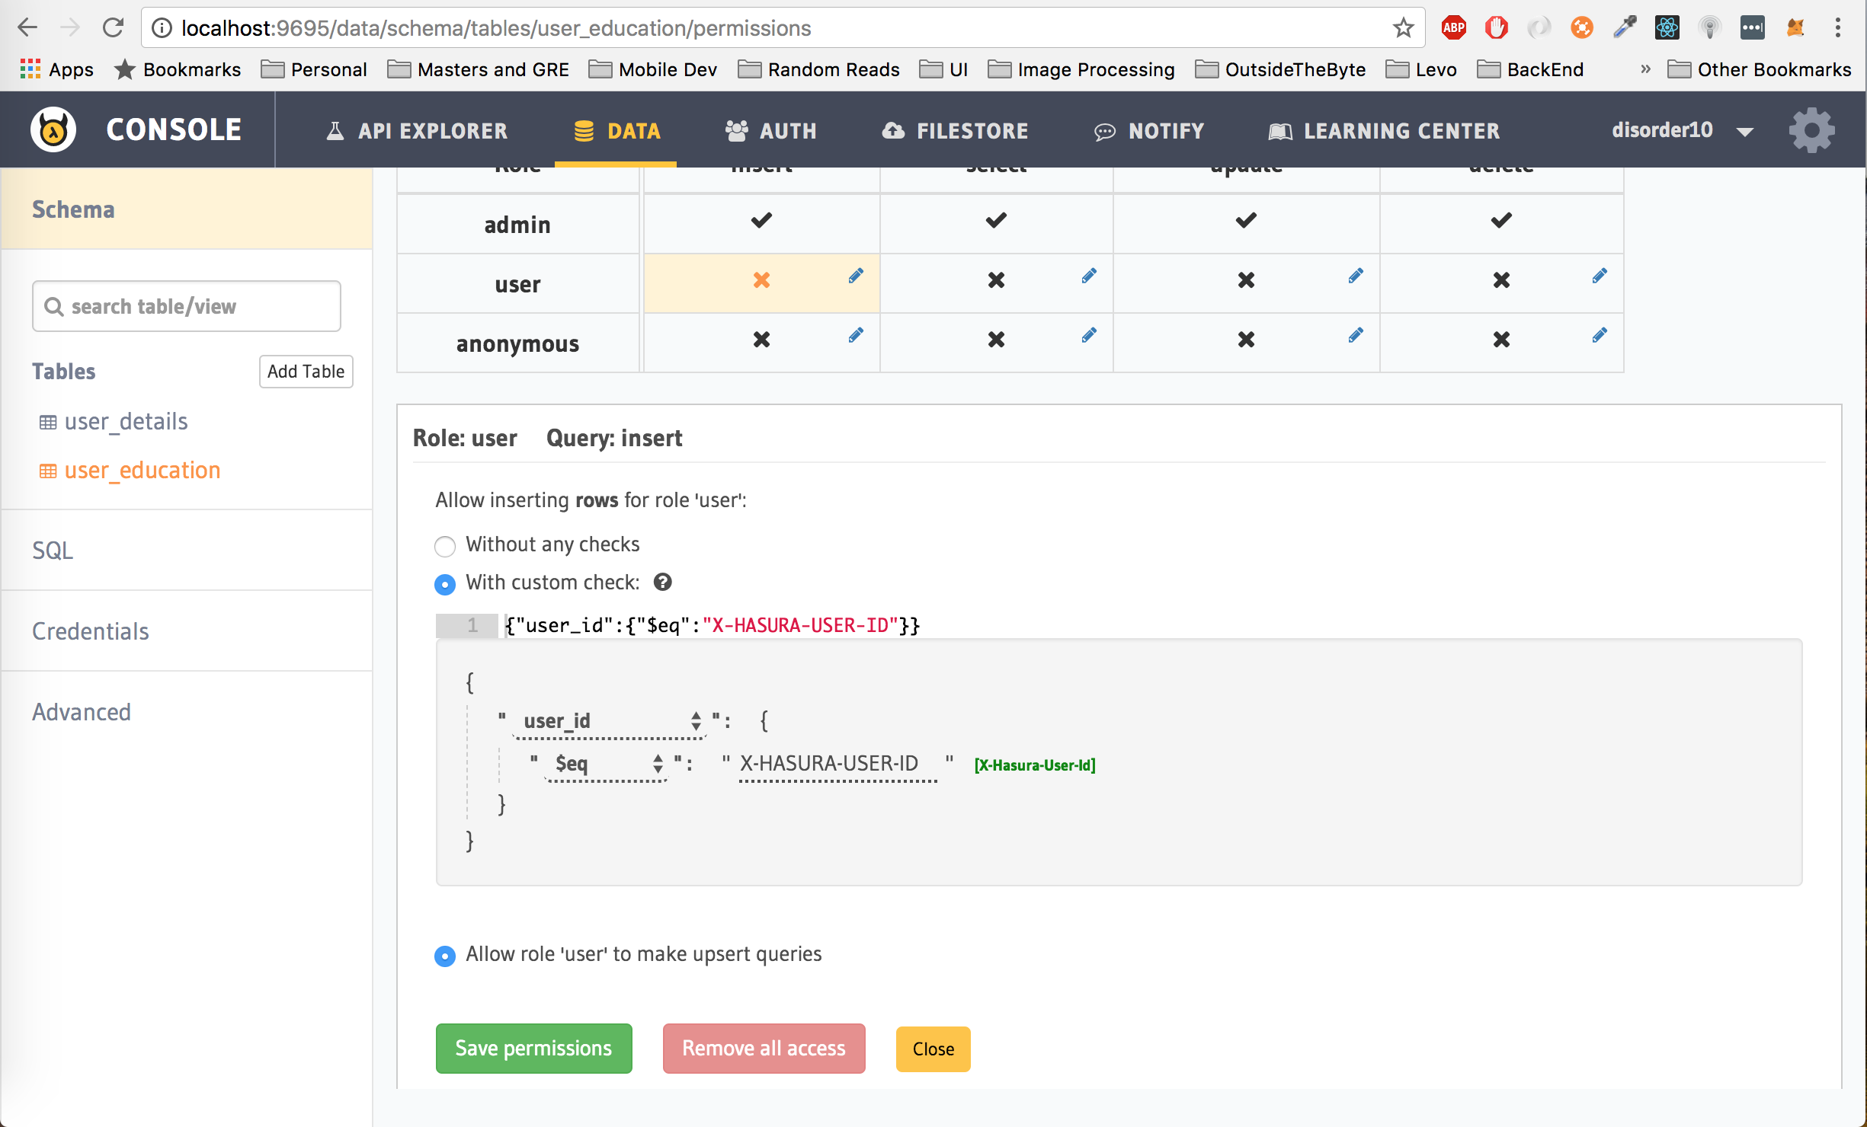Open the user_id column dropdown
The height and width of the screenshot is (1127, 1867).
pos(610,721)
